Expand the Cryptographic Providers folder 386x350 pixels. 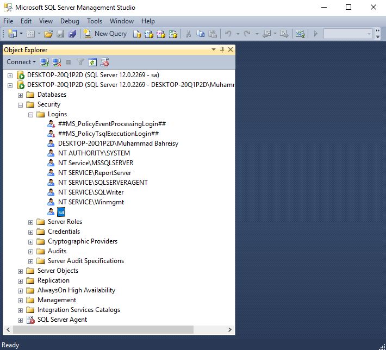[x=30, y=242]
